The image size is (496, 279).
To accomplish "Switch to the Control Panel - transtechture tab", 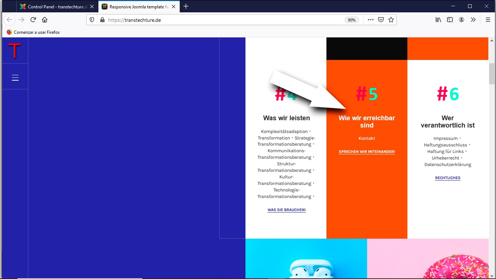I will (57, 7).
